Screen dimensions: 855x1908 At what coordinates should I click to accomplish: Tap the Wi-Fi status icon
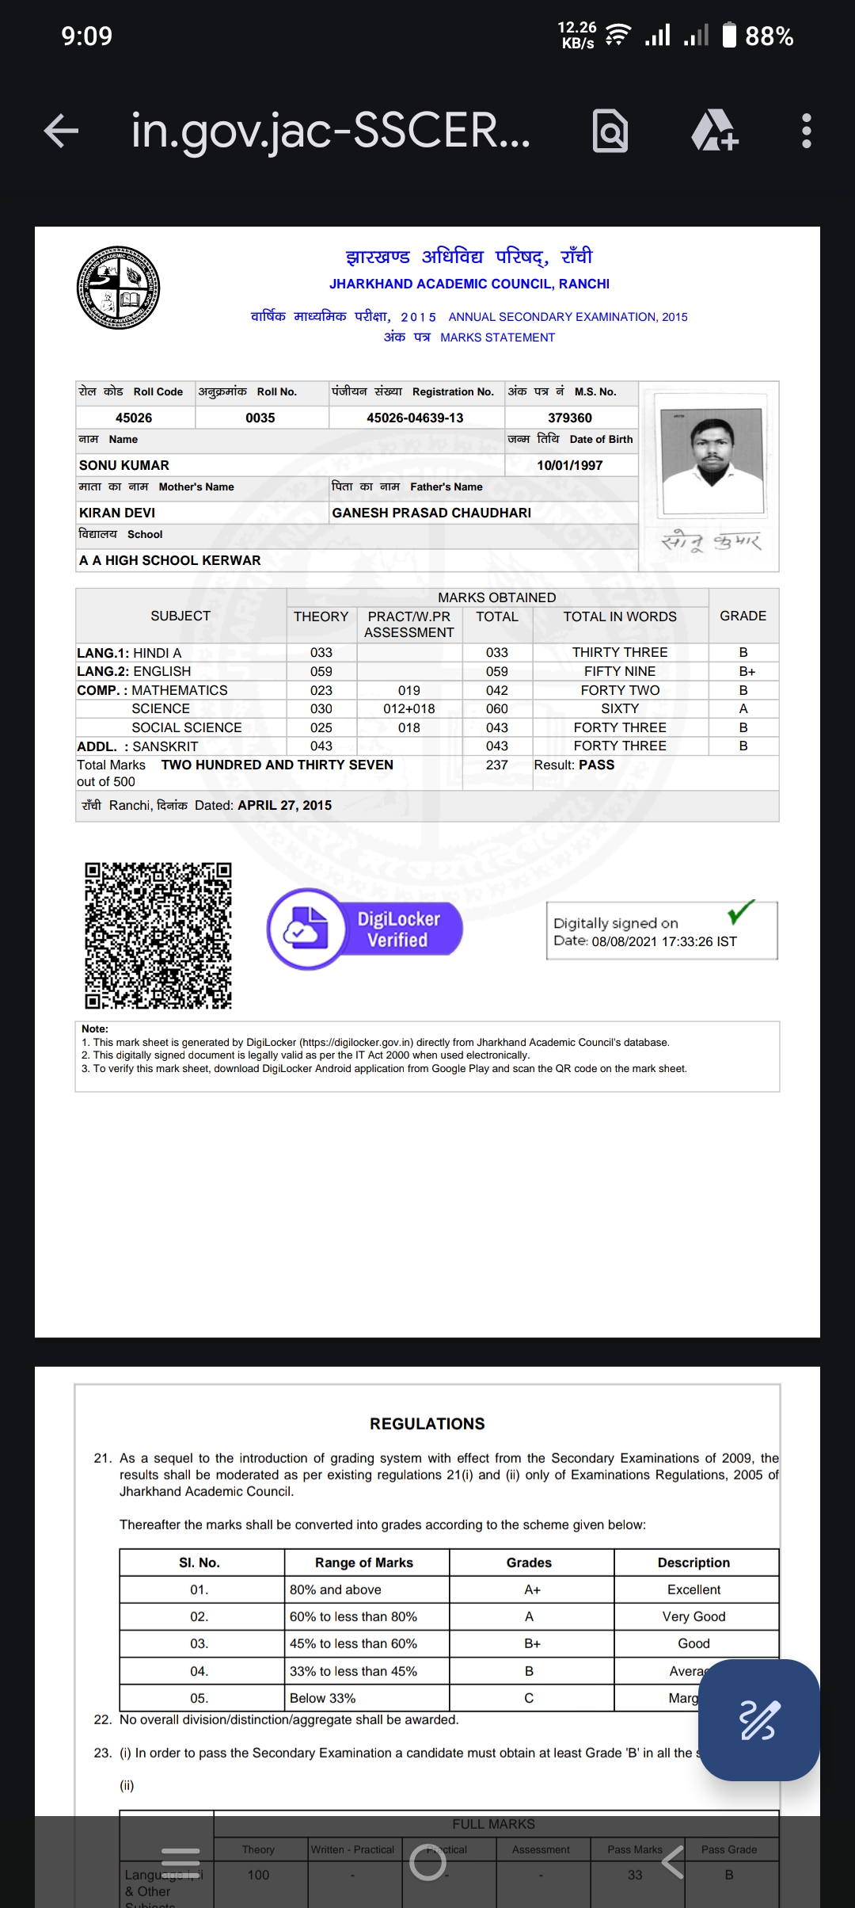click(x=618, y=36)
